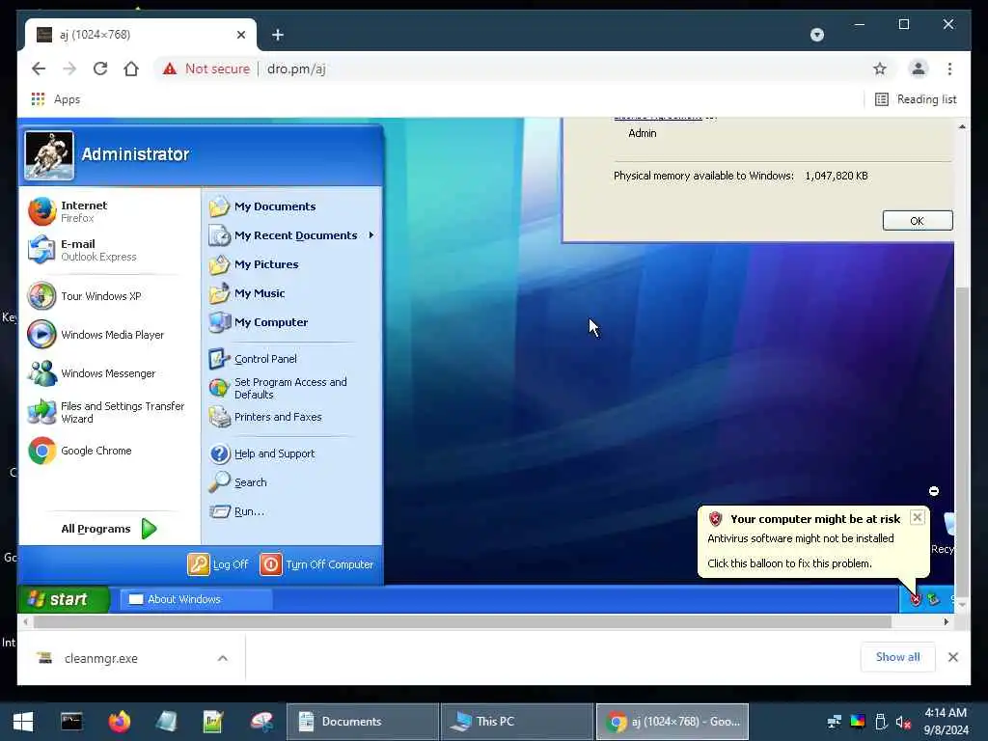Close the downloads bar
Screen dimensions: 988x741
(952, 657)
